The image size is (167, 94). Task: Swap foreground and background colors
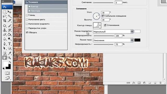[x=10, y=62]
